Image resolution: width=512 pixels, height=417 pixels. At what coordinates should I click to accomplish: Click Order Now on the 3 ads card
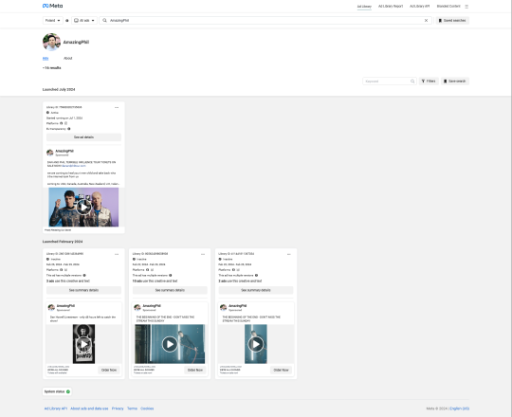(x=109, y=370)
